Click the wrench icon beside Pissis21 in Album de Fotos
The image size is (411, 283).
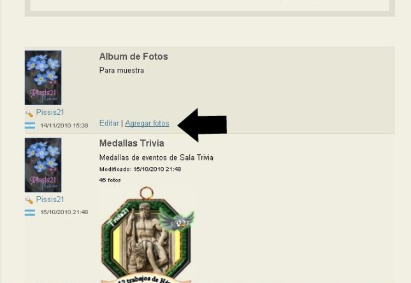(x=29, y=113)
